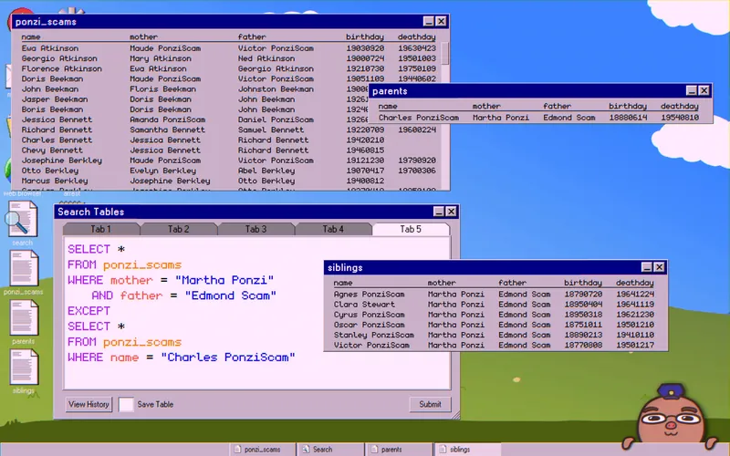Close the parents window
The height and width of the screenshot is (456, 730).
(704, 90)
